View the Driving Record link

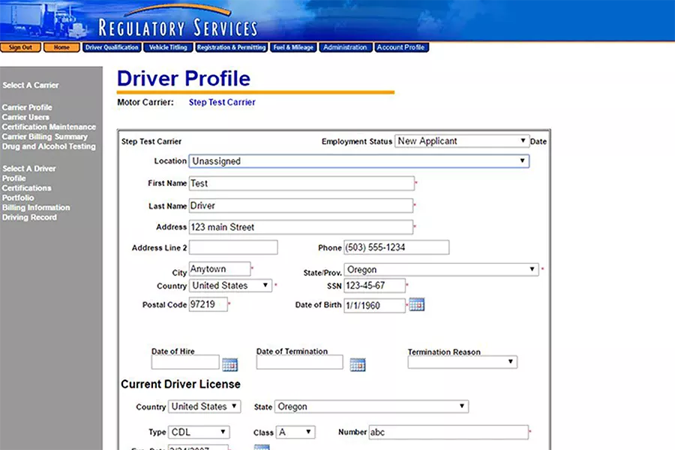point(29,217)
